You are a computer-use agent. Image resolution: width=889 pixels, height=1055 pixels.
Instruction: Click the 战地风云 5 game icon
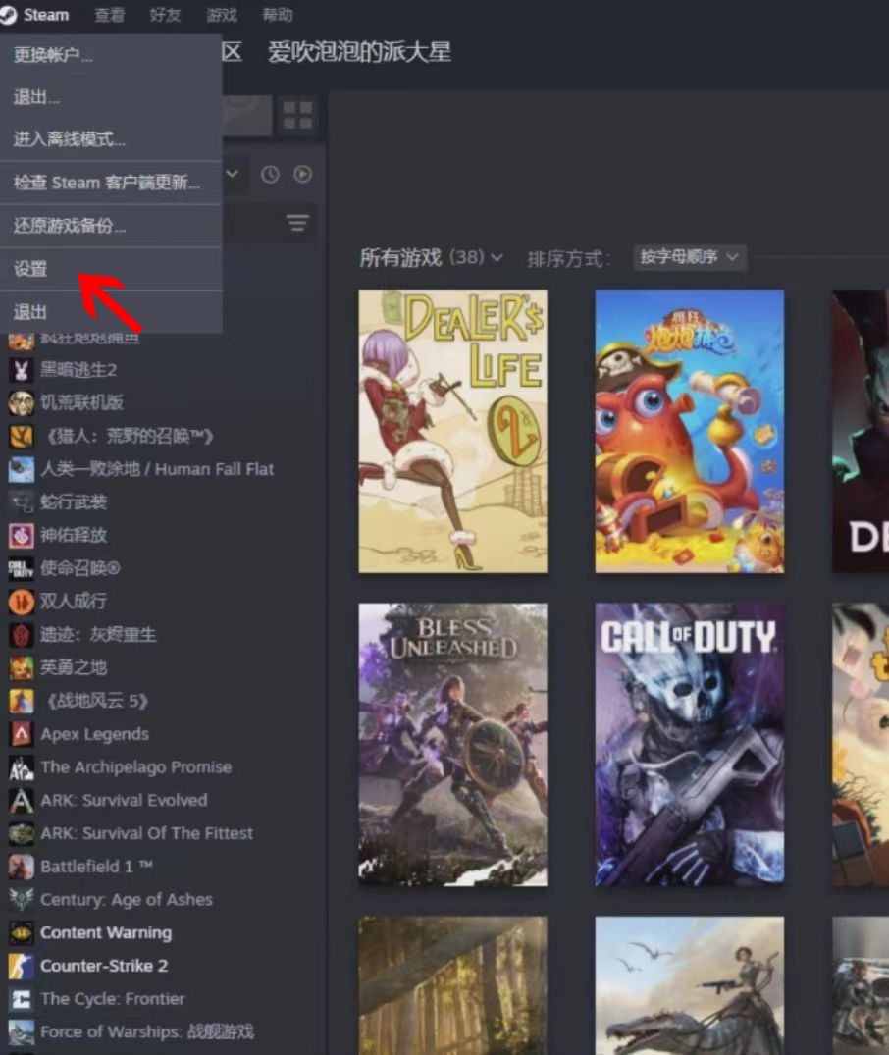click(x=21, y=701)
